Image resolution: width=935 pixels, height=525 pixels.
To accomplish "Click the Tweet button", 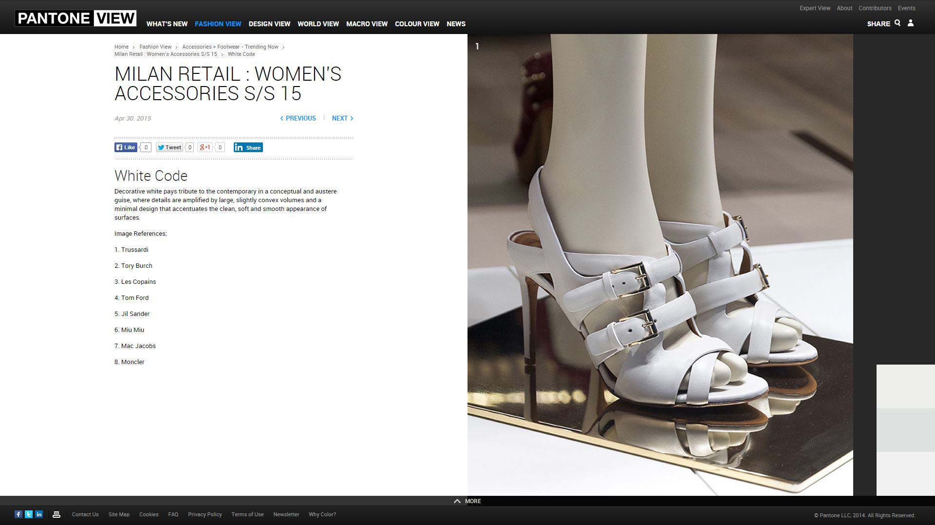I will (169, 147).
